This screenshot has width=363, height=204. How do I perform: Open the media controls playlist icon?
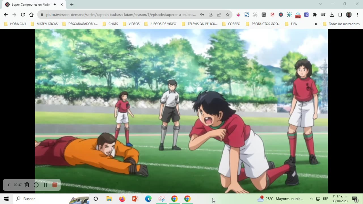(x=323, y=15)
